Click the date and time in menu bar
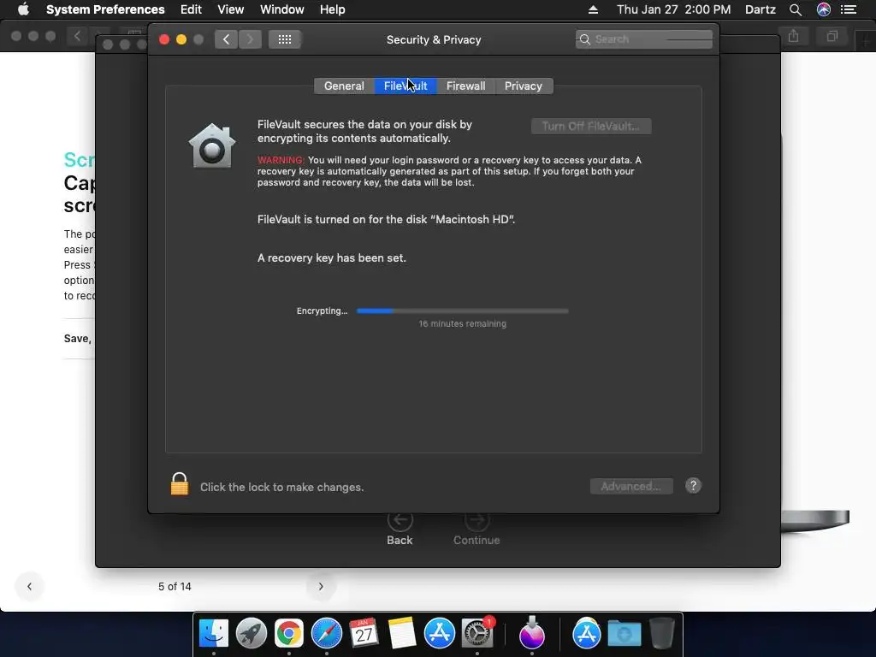 [x=673, y=9]
